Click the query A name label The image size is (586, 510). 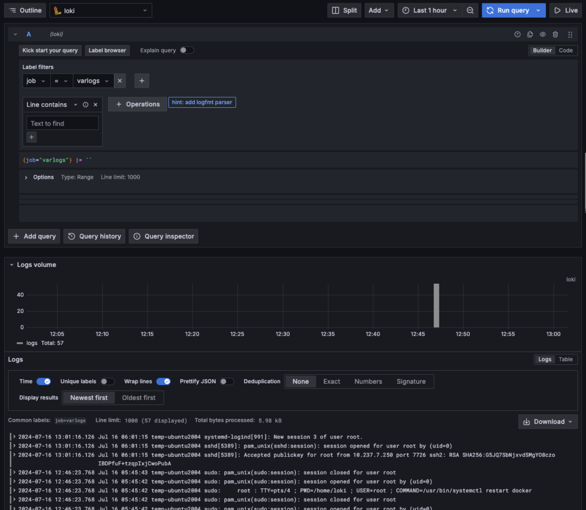pyautogui.click(x=29, y=34)
